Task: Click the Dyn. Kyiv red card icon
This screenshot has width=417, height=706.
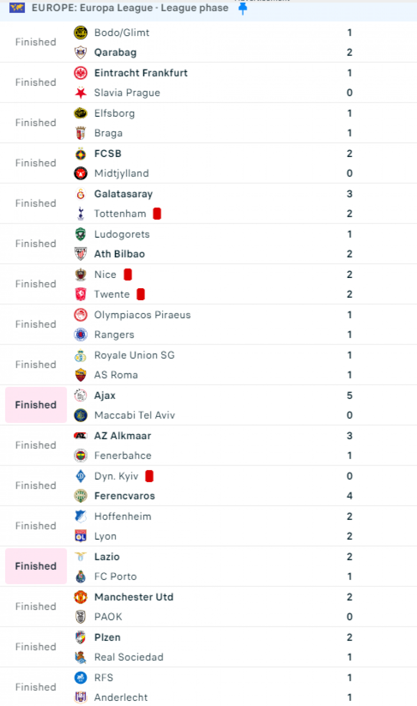Action: click(x=149, y=476)
